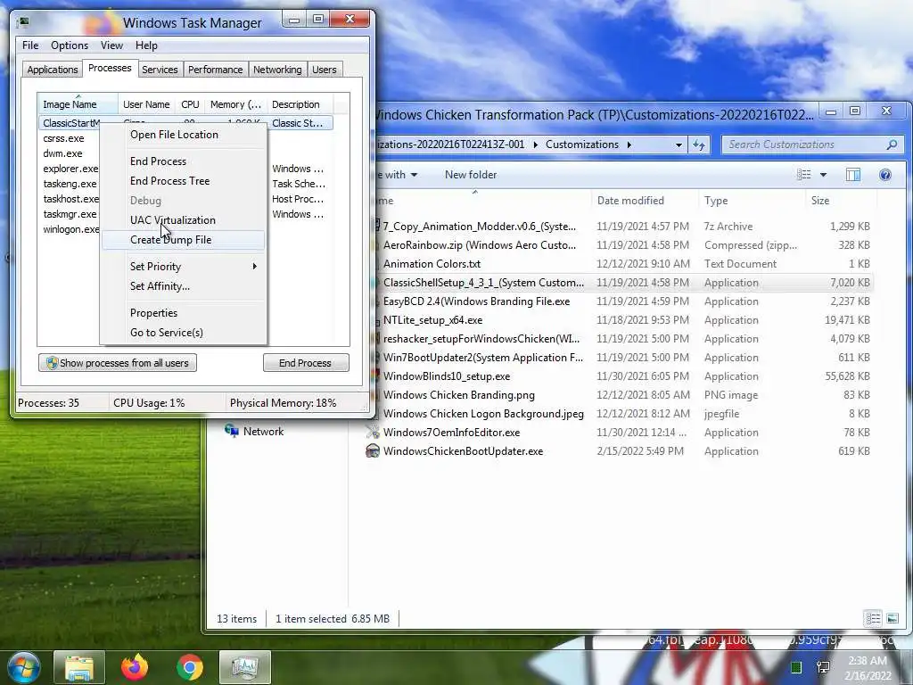Click New folder in Explorer toolbar

(x=471, y=175)
